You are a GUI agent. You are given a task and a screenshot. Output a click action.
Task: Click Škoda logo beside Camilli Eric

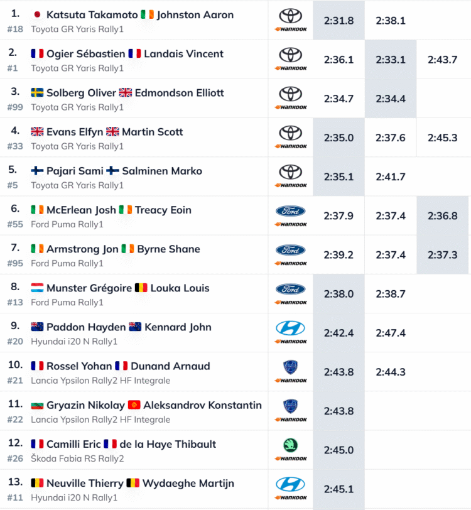(290, 445)
